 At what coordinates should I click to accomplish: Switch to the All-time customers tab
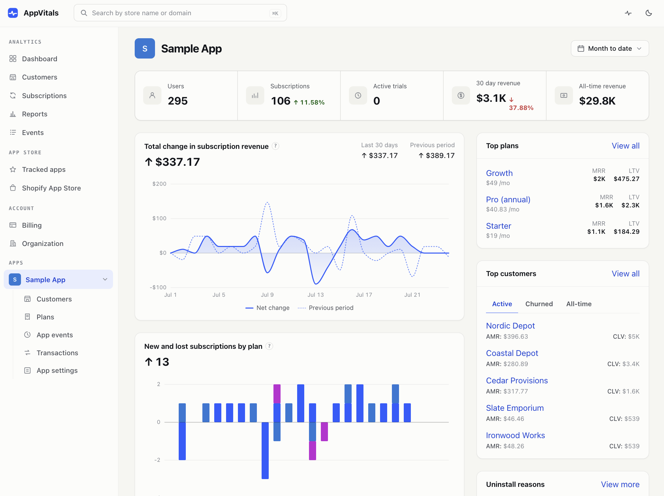pos(579,304)
